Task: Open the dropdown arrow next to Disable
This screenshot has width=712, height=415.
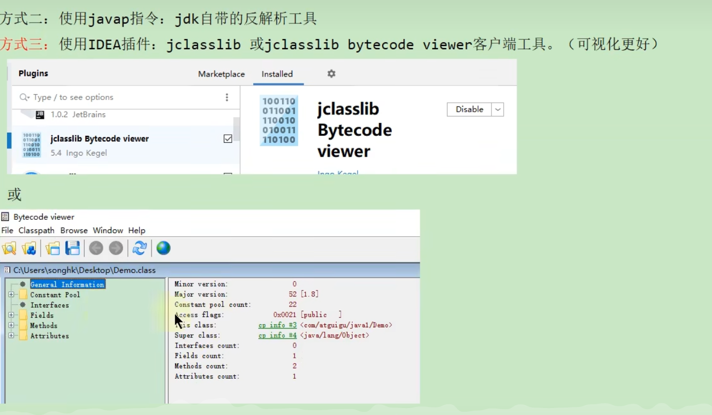Action: (498, 109)
